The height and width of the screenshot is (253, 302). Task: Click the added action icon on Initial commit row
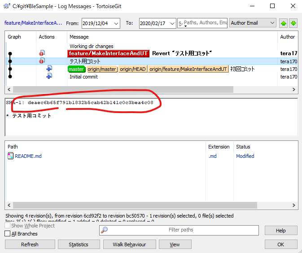coord(49,76)
